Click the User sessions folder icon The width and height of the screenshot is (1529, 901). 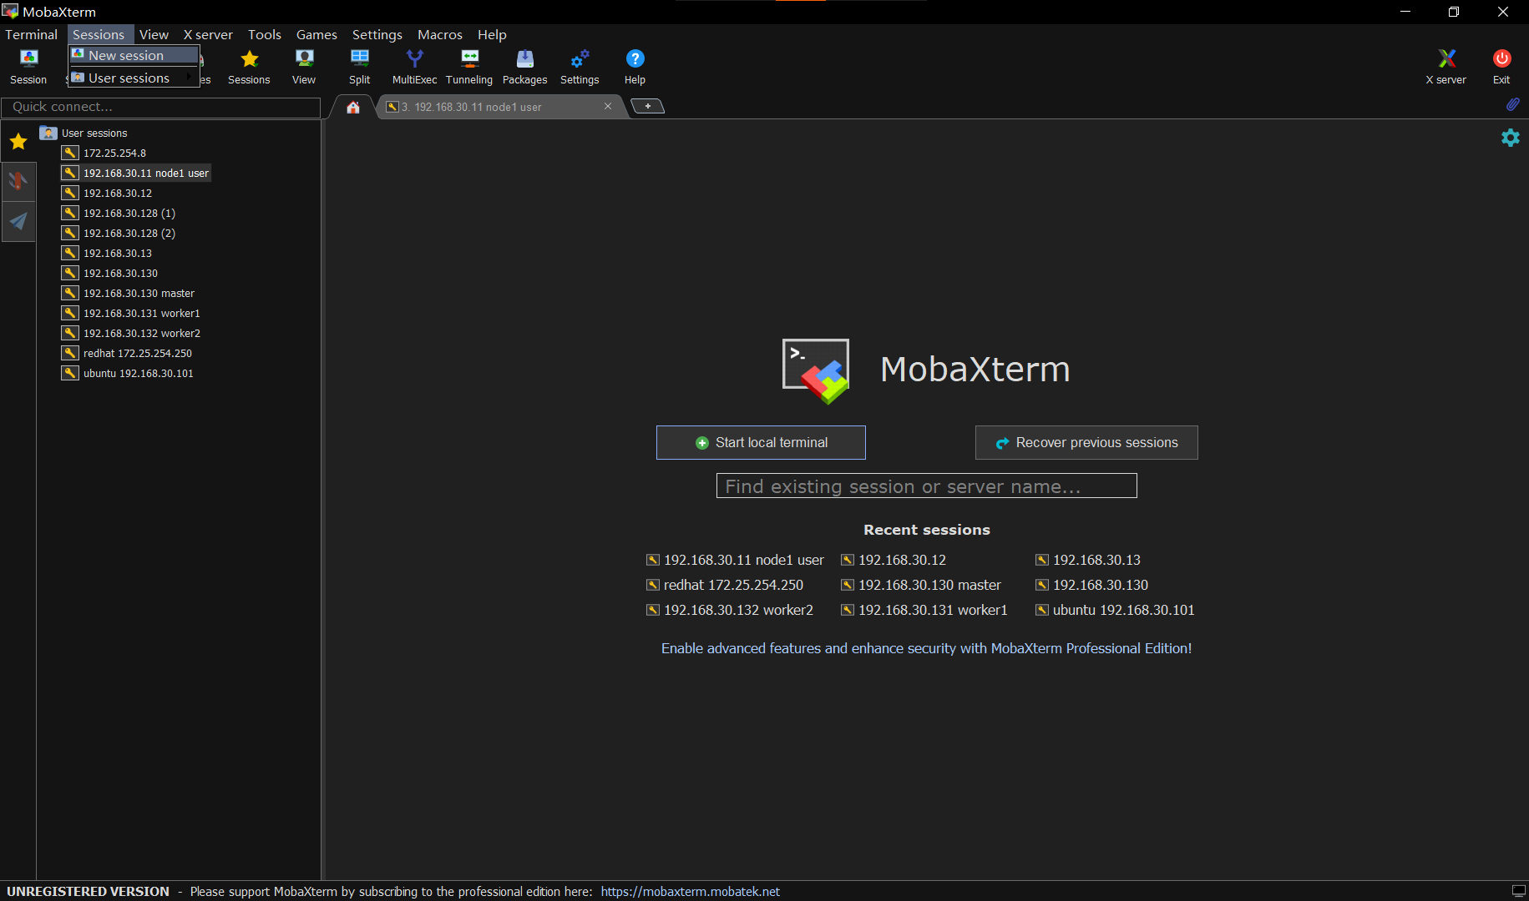click(48, 133)
